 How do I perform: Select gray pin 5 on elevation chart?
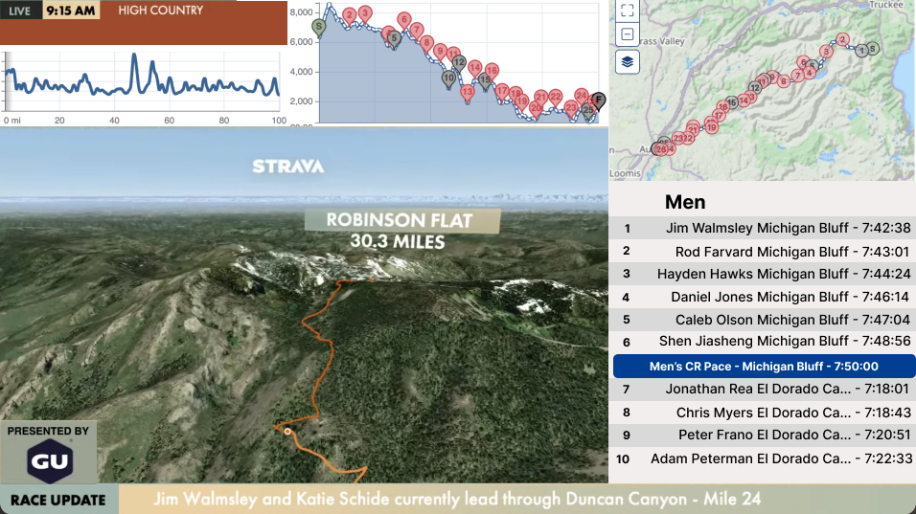pyautogui.click(x=395, y=39)
